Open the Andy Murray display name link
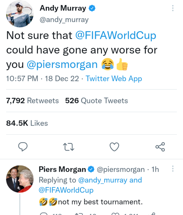 (x=63, y=8)
